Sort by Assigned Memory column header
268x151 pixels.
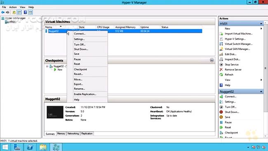click(127, 27)
